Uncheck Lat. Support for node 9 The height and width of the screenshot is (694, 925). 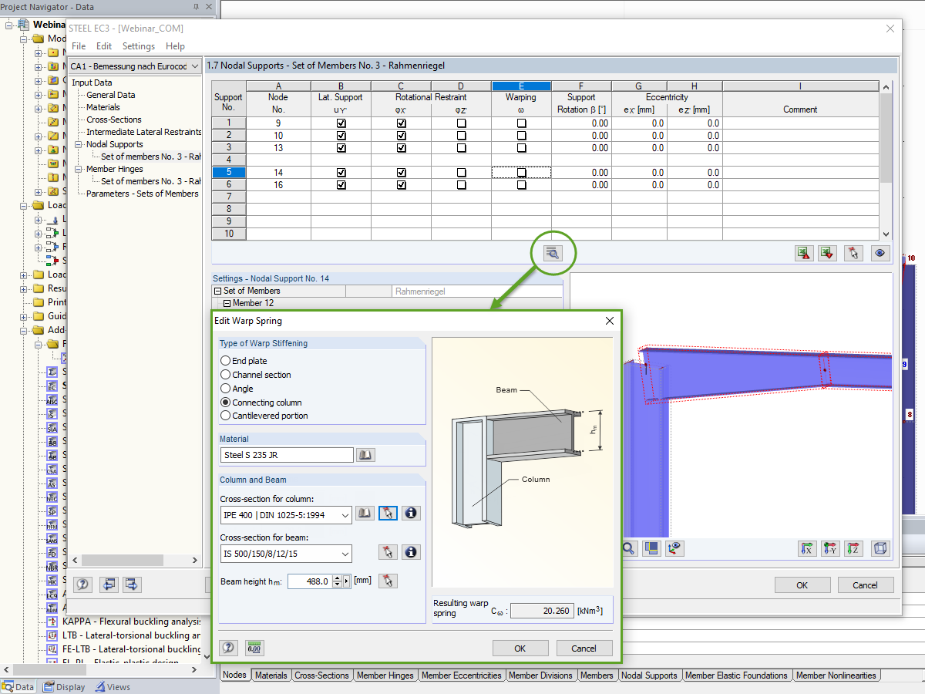pos(341,123)
